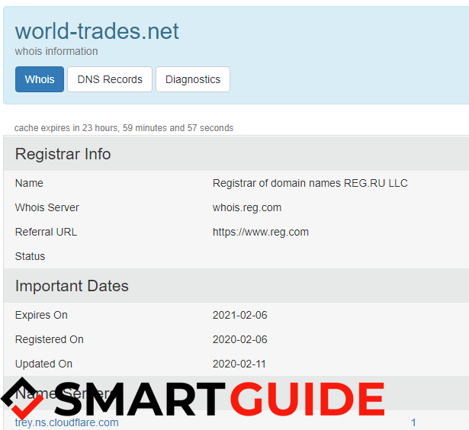469x430 pixels.
Task: Click the 'Registered On' row label
Action: click(50, 340)
